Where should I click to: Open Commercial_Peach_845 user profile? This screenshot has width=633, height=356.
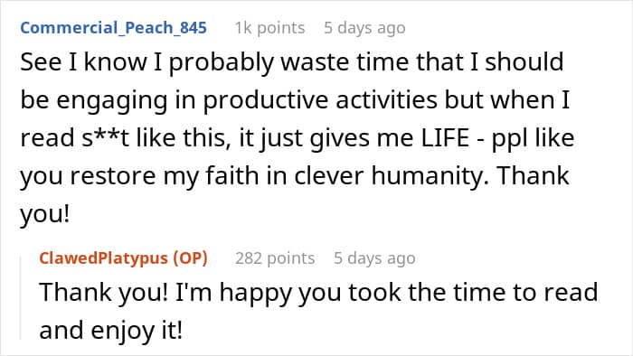113,28
